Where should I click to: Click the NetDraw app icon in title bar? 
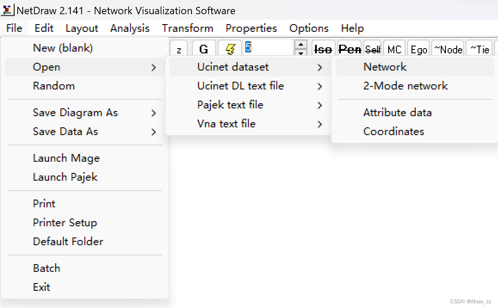[x=7, y=10]
